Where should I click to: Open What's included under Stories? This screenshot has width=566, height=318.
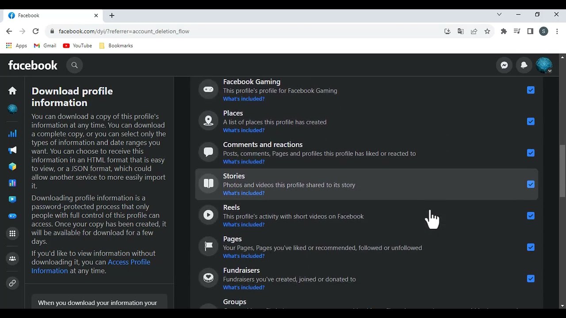pyautogui.click(x=244, y=193)
